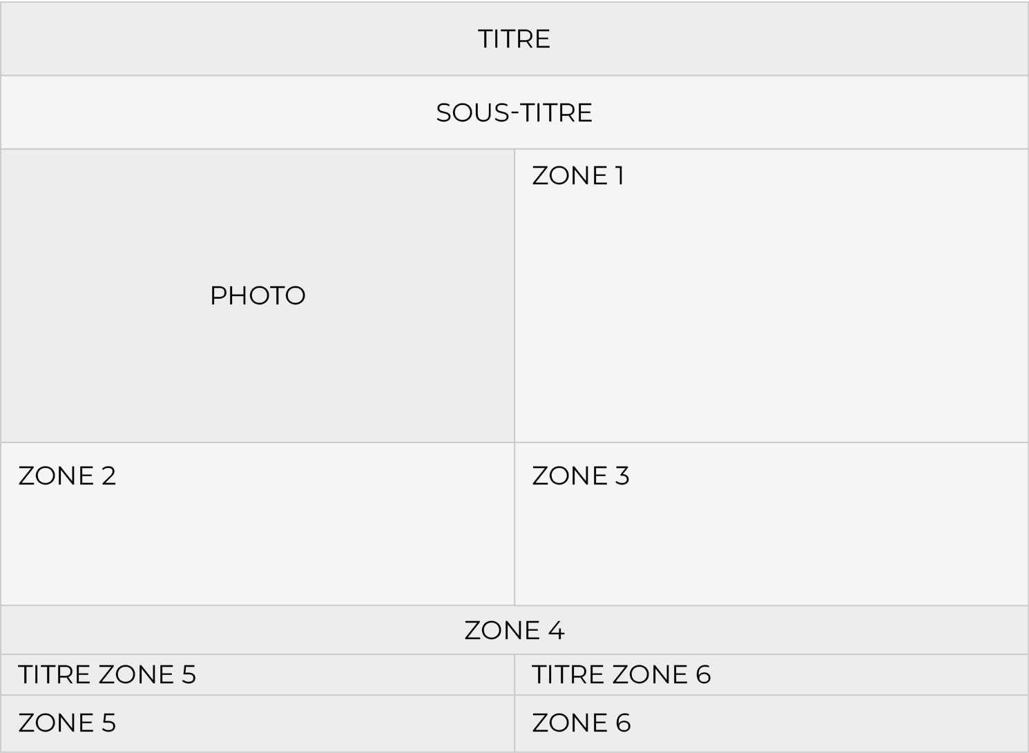Screen dimensions: 1029x753
Task: Click divider between ZONE 5 and ZONE 6
Action: click(x=514, y=723)
